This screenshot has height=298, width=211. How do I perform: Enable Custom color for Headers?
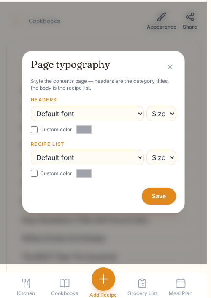coord(34,130)
